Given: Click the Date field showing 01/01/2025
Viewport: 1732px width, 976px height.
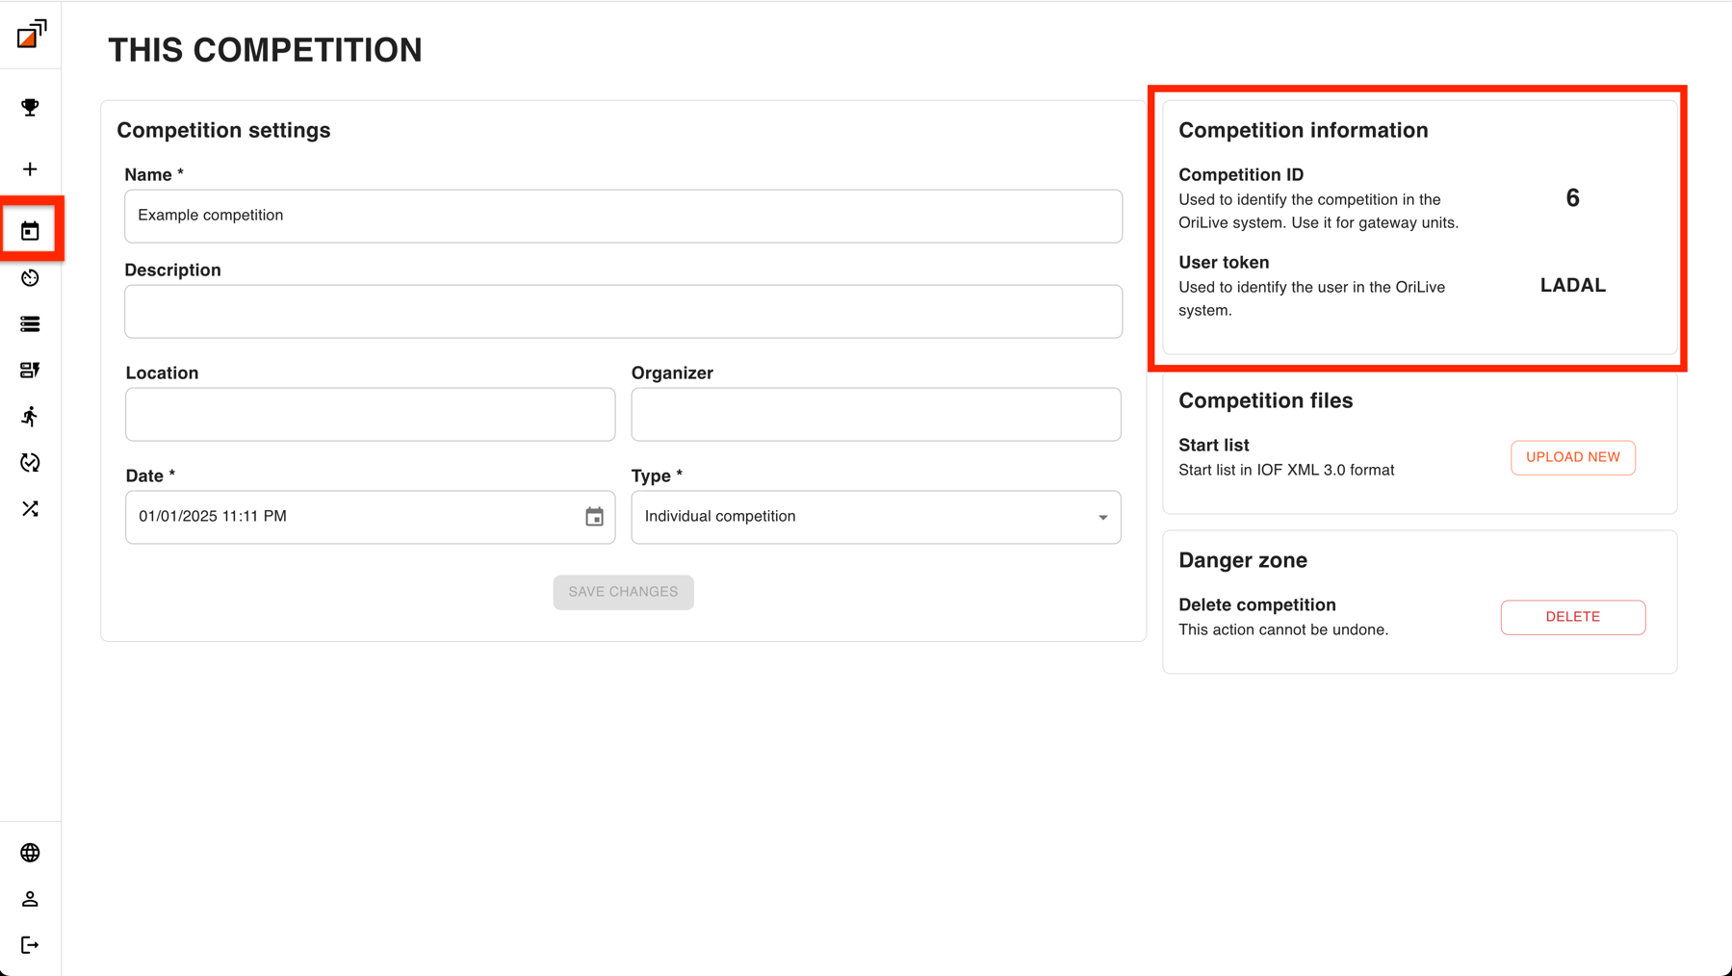Looking at the screenshot, I should point(371,517).
